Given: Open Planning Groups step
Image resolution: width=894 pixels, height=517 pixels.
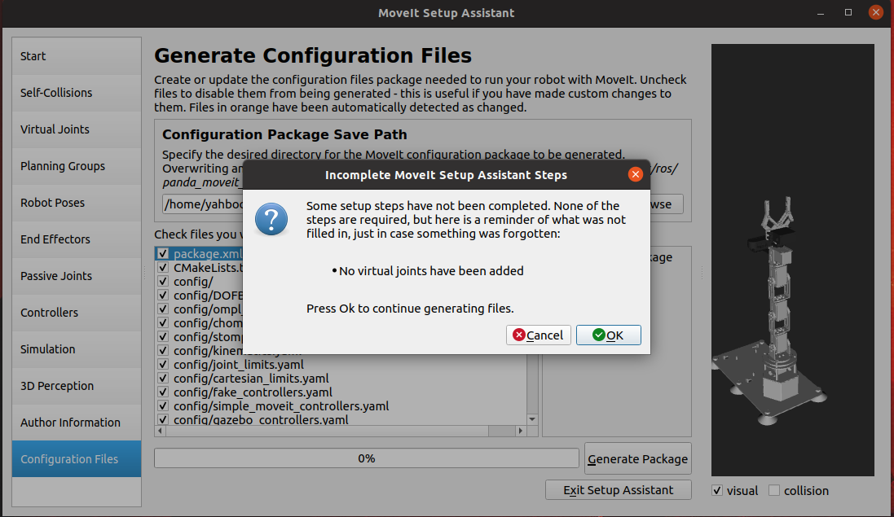Looking at the screenshot, I should (77, 166).
